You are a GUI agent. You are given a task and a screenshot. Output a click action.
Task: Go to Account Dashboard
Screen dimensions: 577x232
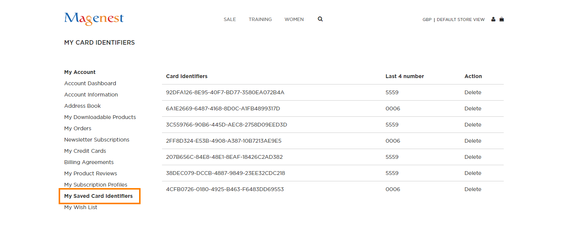[90, 83]
